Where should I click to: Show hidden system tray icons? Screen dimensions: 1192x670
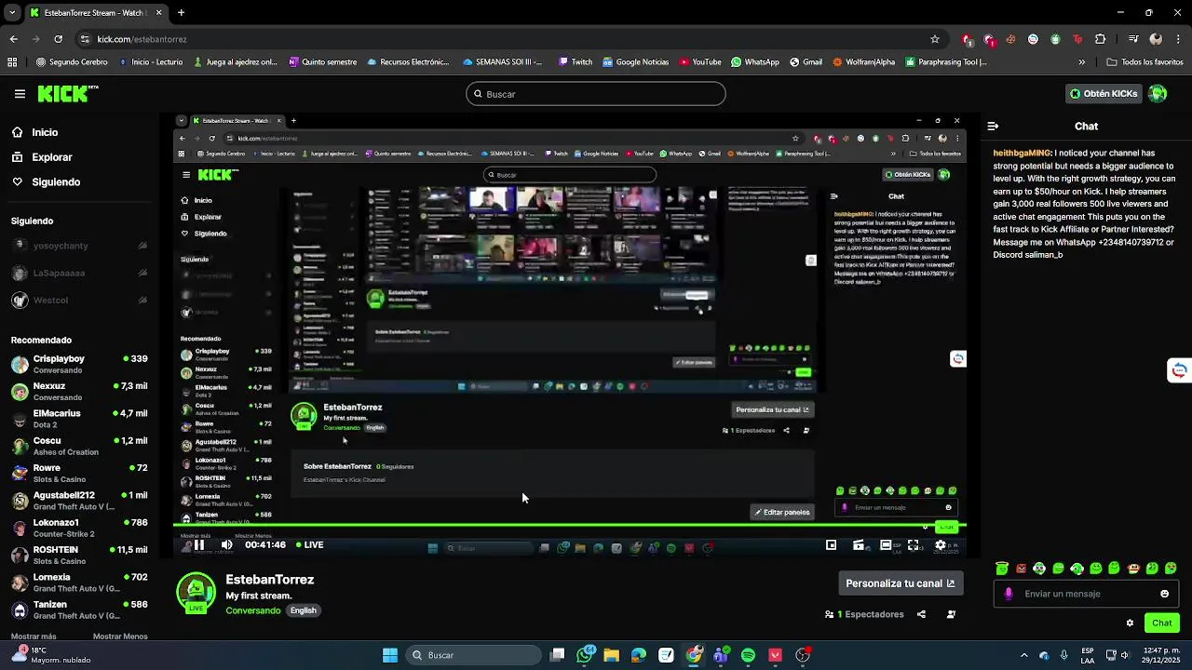pyautogui.click(x=1024, y=655)
